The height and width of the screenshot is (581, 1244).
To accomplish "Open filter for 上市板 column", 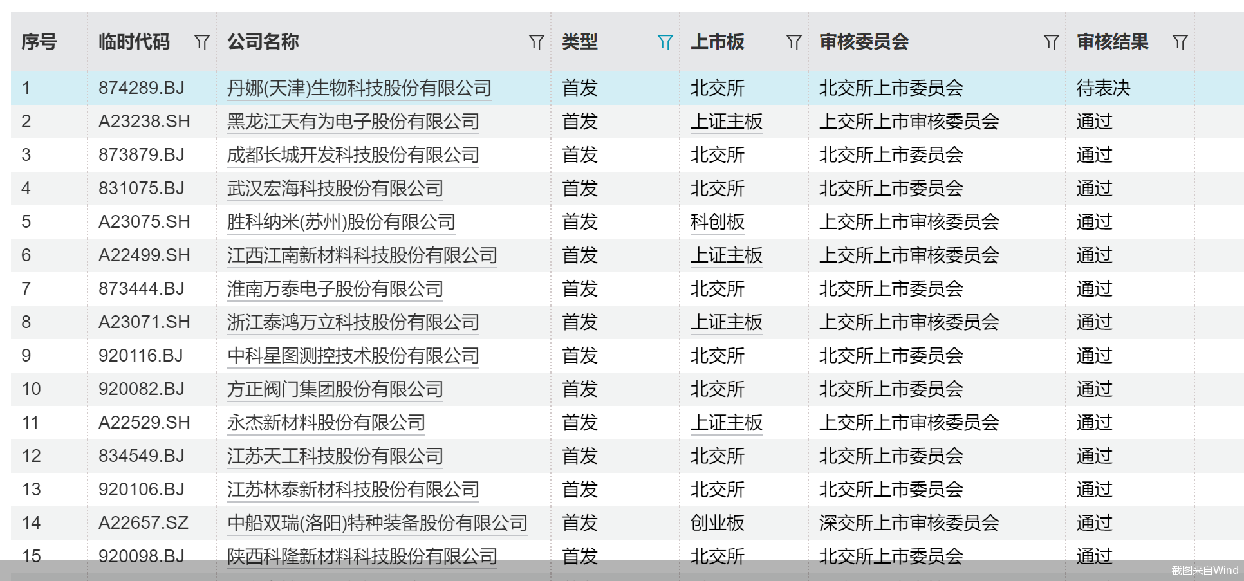I will point(794,42).
